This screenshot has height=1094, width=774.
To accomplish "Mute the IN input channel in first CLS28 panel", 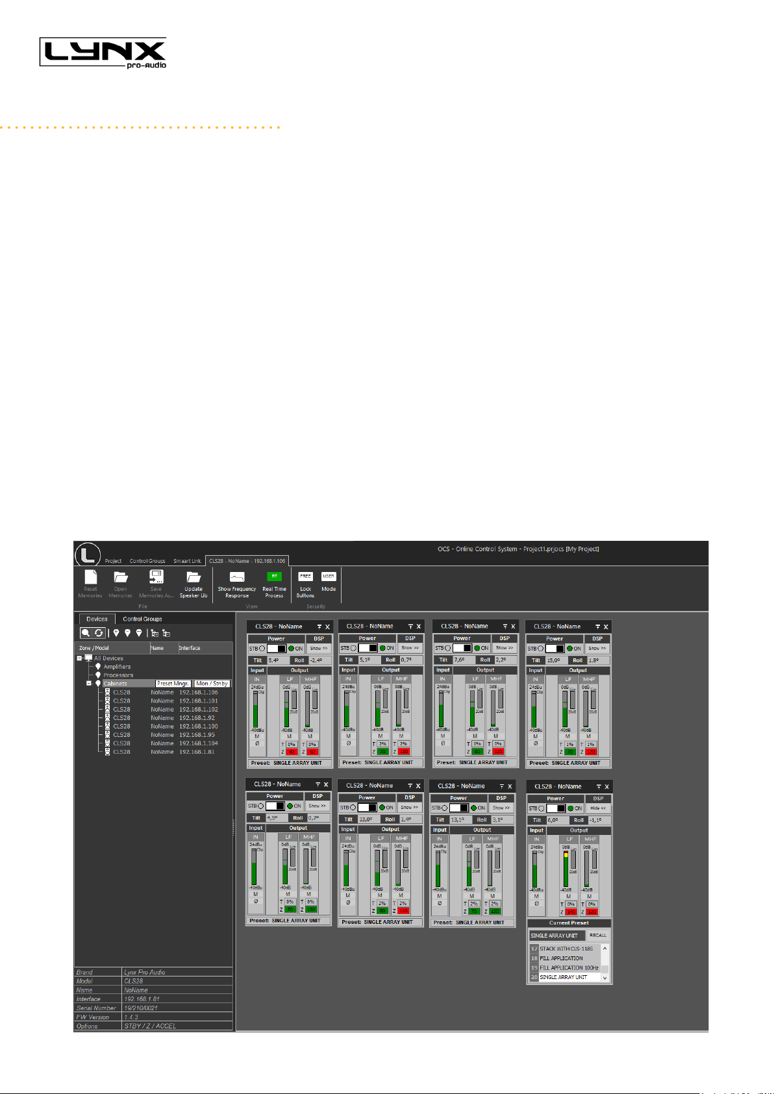I will click(x=257, y=736).
